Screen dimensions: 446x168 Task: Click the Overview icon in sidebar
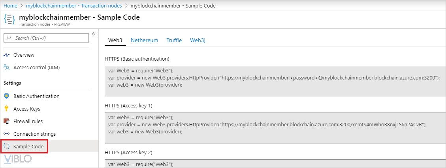[6, 55]
